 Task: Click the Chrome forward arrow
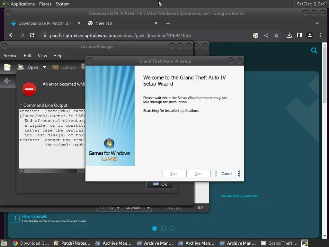[x=22, y=35]
